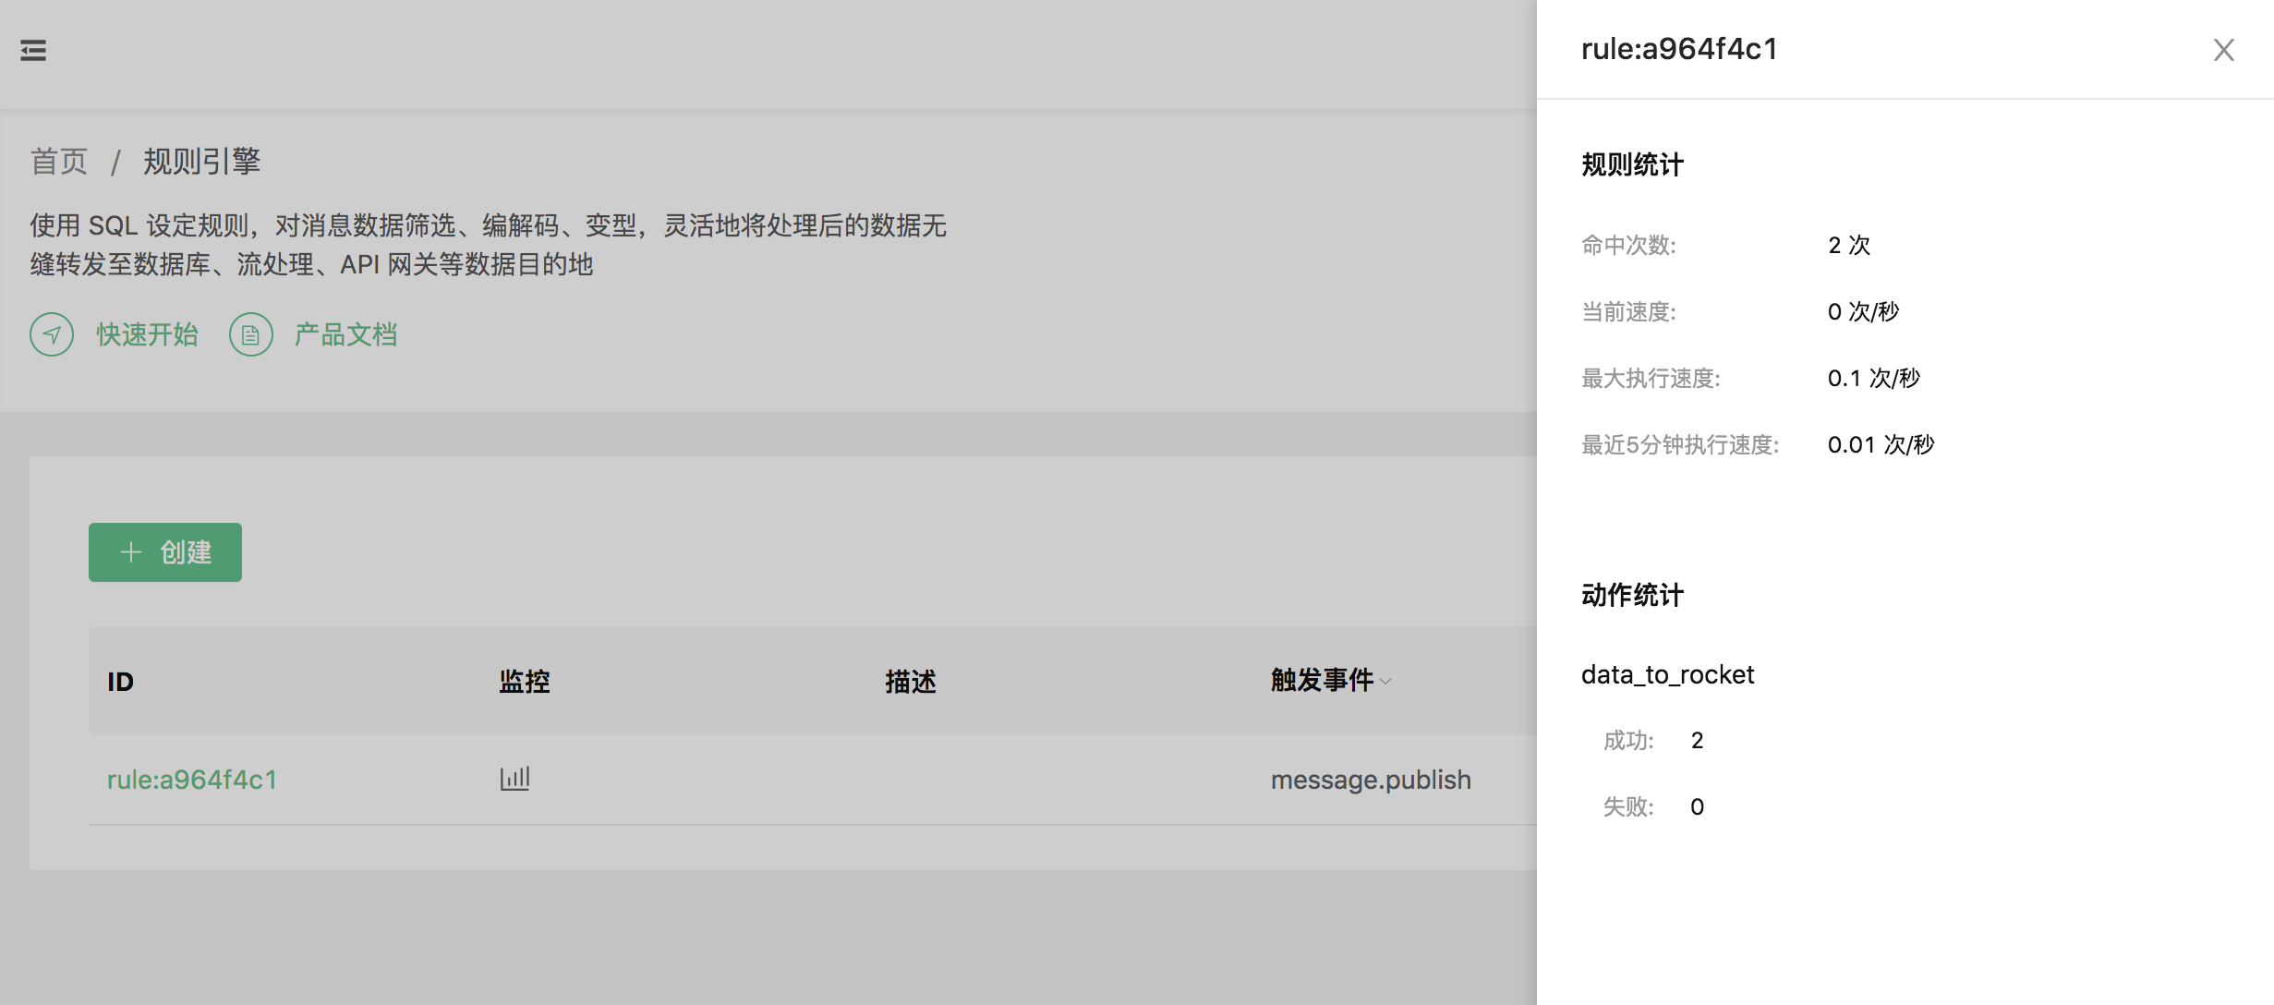Click the ID column header
The image size is (2274, 1005).
(121, 682)
